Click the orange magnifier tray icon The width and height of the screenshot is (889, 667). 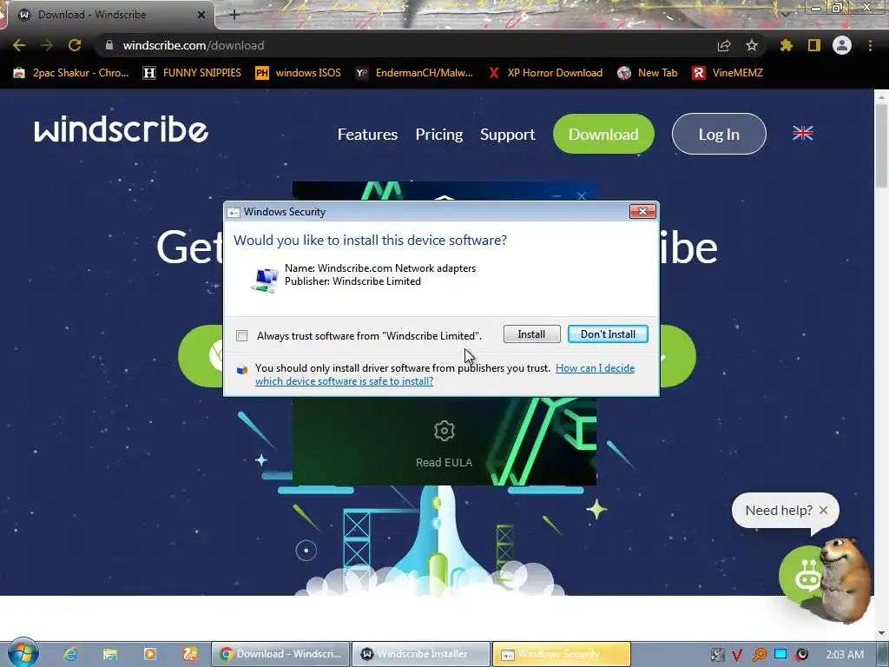click(759, 655)
